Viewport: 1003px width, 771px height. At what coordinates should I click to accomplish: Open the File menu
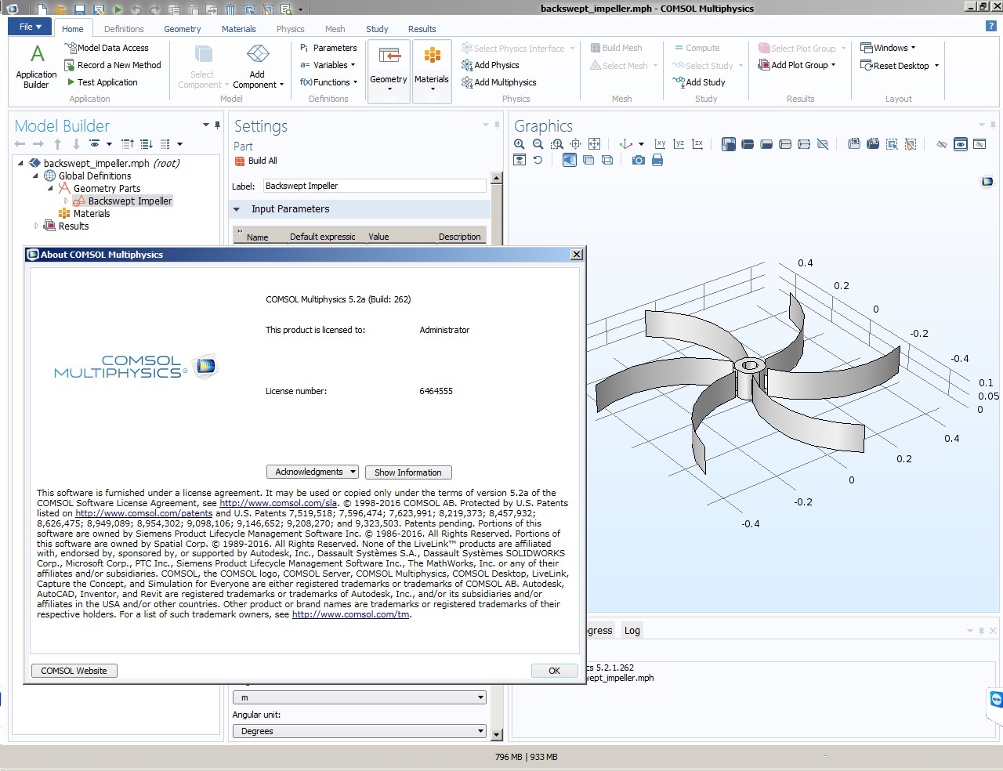coord(30,27)
